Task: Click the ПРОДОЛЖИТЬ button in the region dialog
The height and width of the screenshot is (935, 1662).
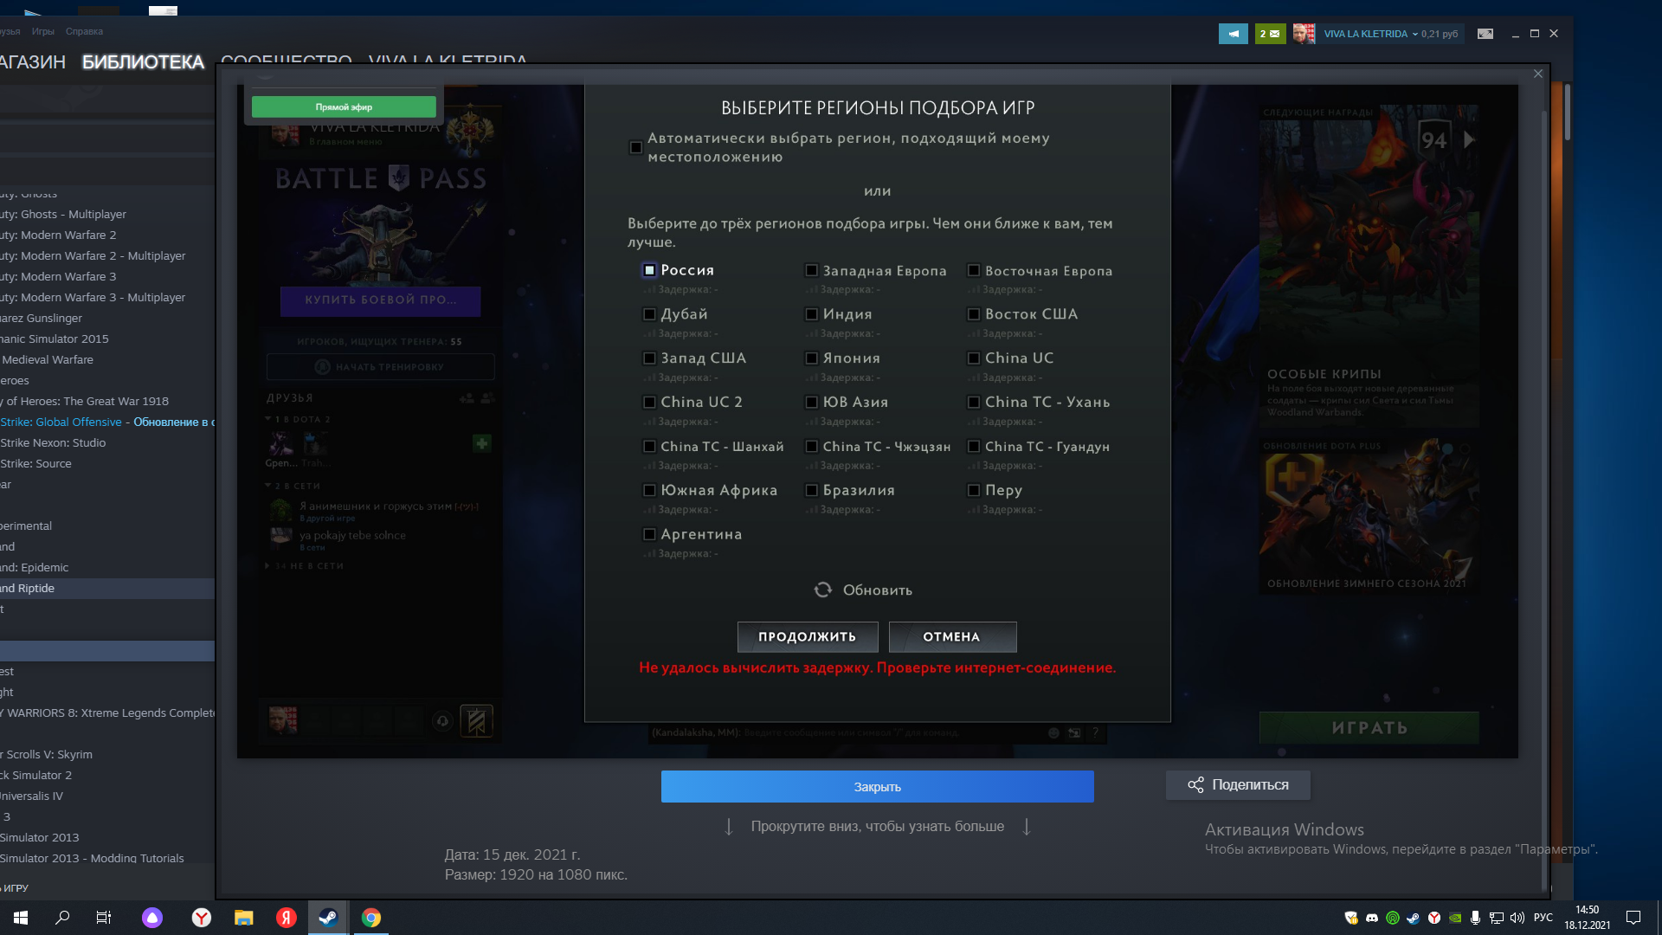Action: [808, 637]
